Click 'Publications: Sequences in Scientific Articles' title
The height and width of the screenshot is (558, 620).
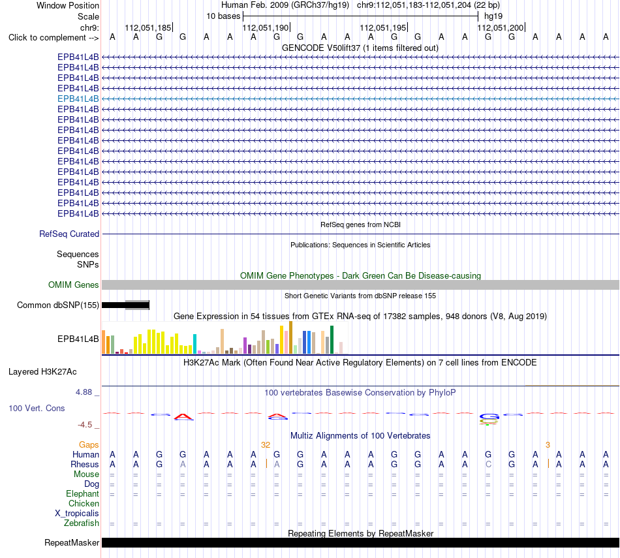(360, 245)
